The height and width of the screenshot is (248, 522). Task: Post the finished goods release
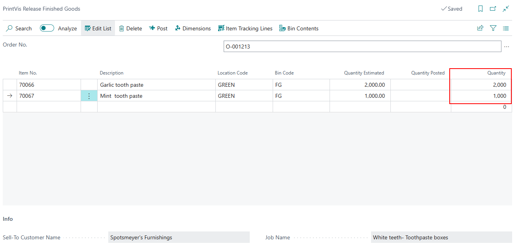click(x=158, y=28)
